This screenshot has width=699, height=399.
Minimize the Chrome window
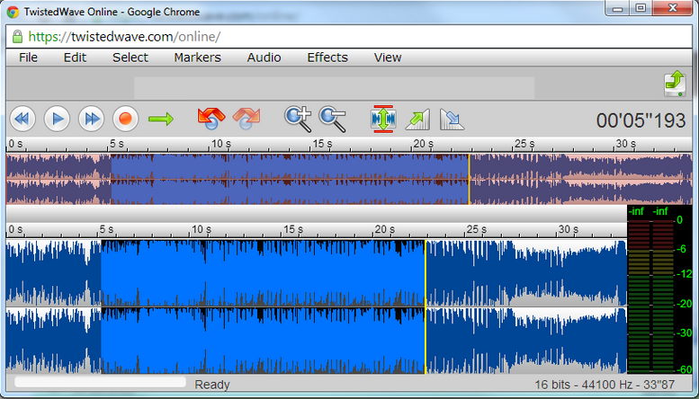(617, 8)
